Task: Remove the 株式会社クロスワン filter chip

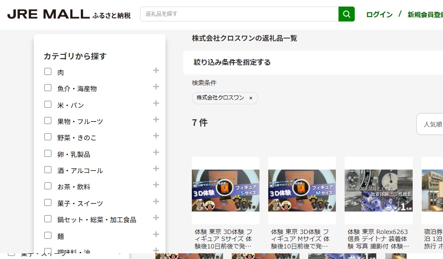Action: 251,98
